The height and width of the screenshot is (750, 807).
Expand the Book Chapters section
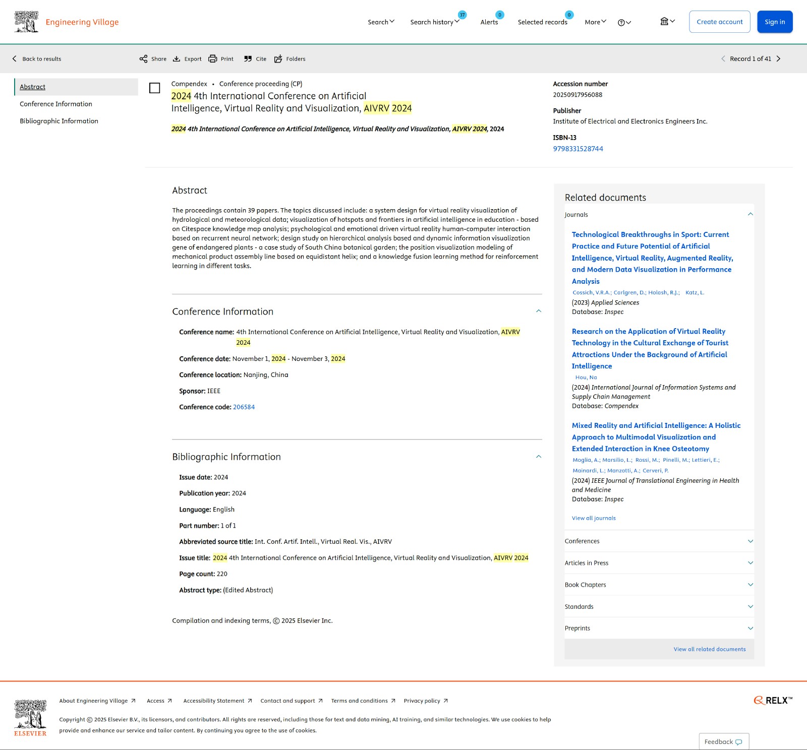click(x=751, y=585)
